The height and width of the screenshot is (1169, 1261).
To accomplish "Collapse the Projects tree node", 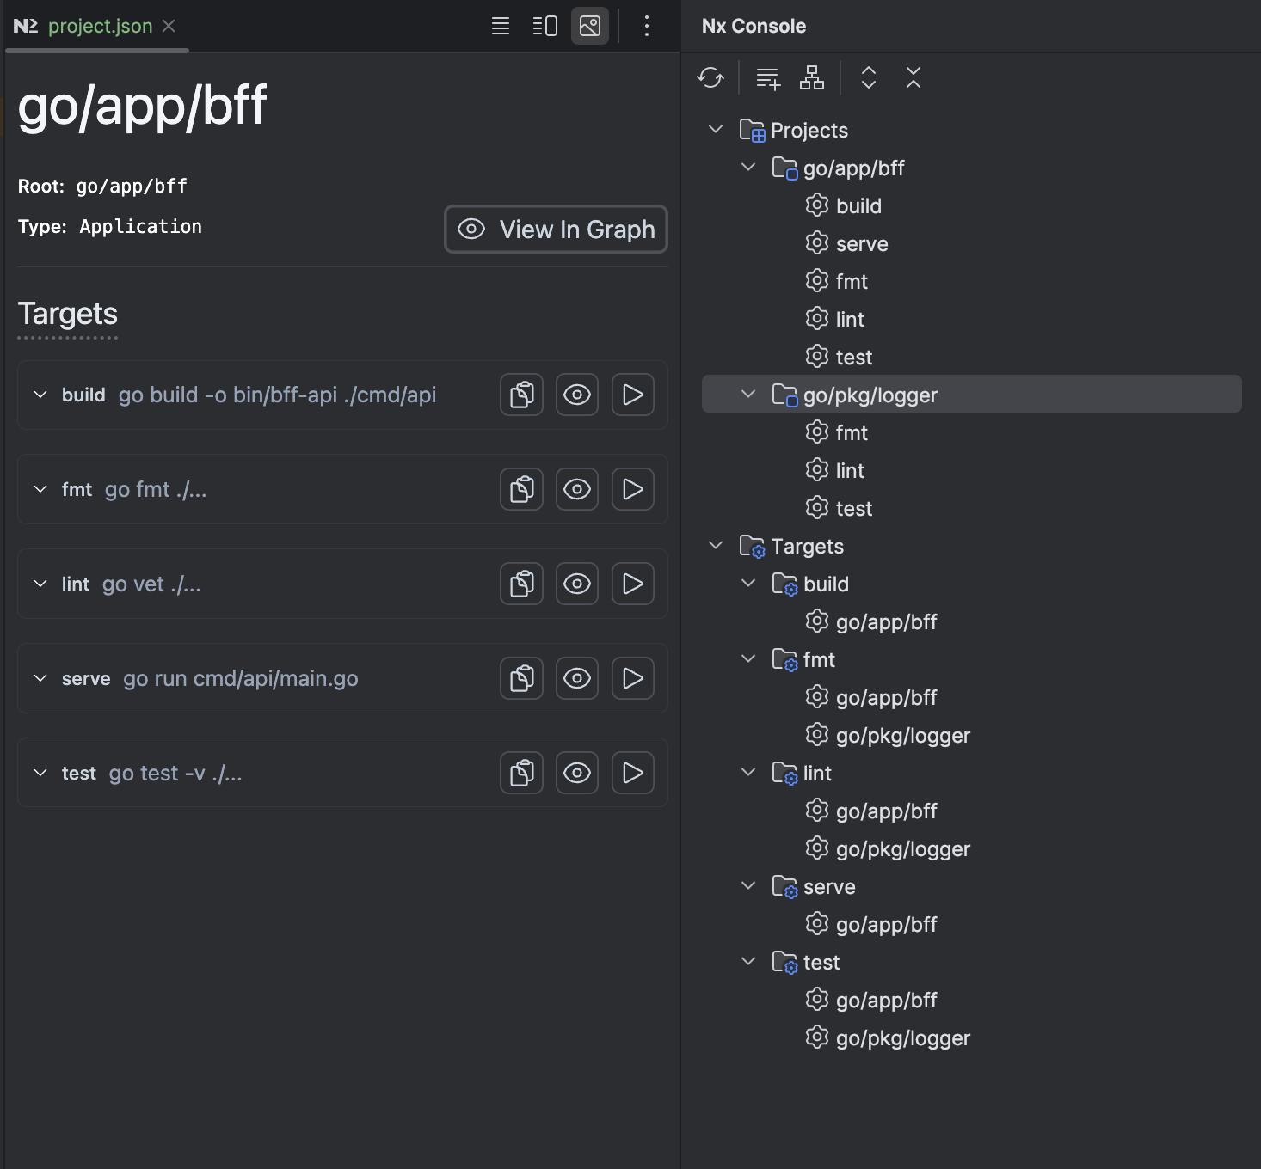I will [x=716, y=130].
